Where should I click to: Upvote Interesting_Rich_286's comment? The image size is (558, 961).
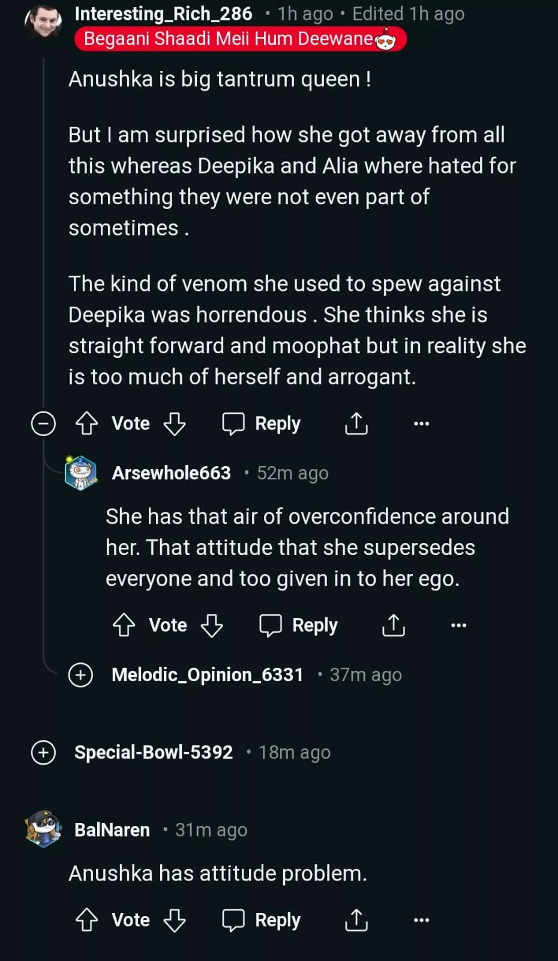87,423
